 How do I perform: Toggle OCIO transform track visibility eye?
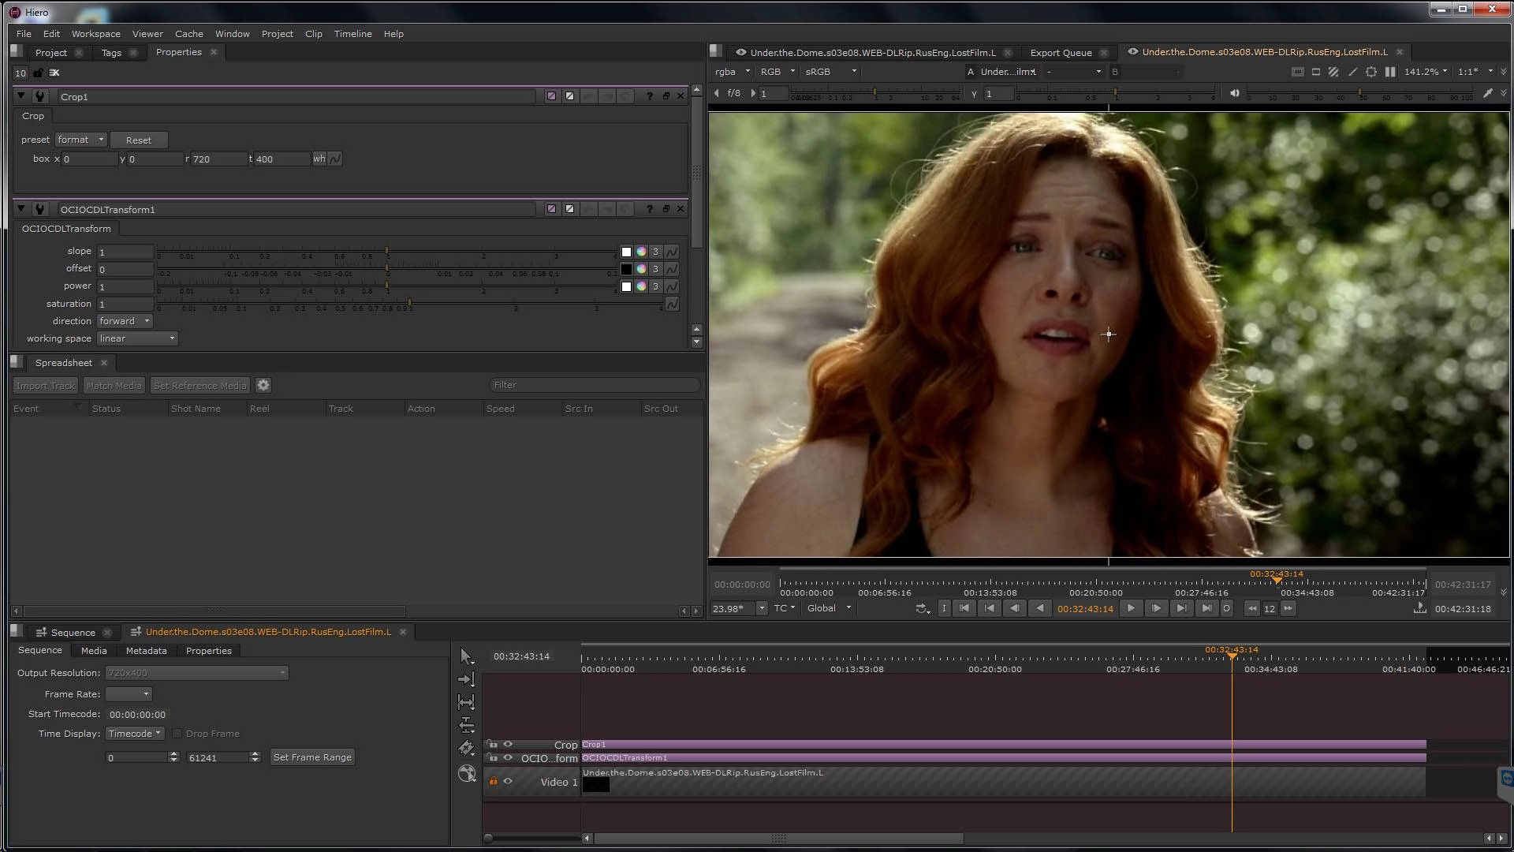click(x=508, y=757)
